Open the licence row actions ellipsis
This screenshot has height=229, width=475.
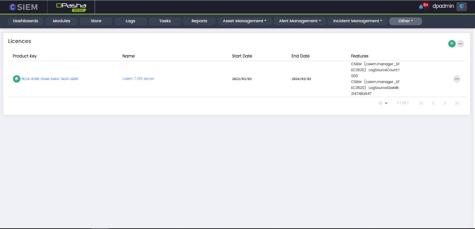coord(456,79)
